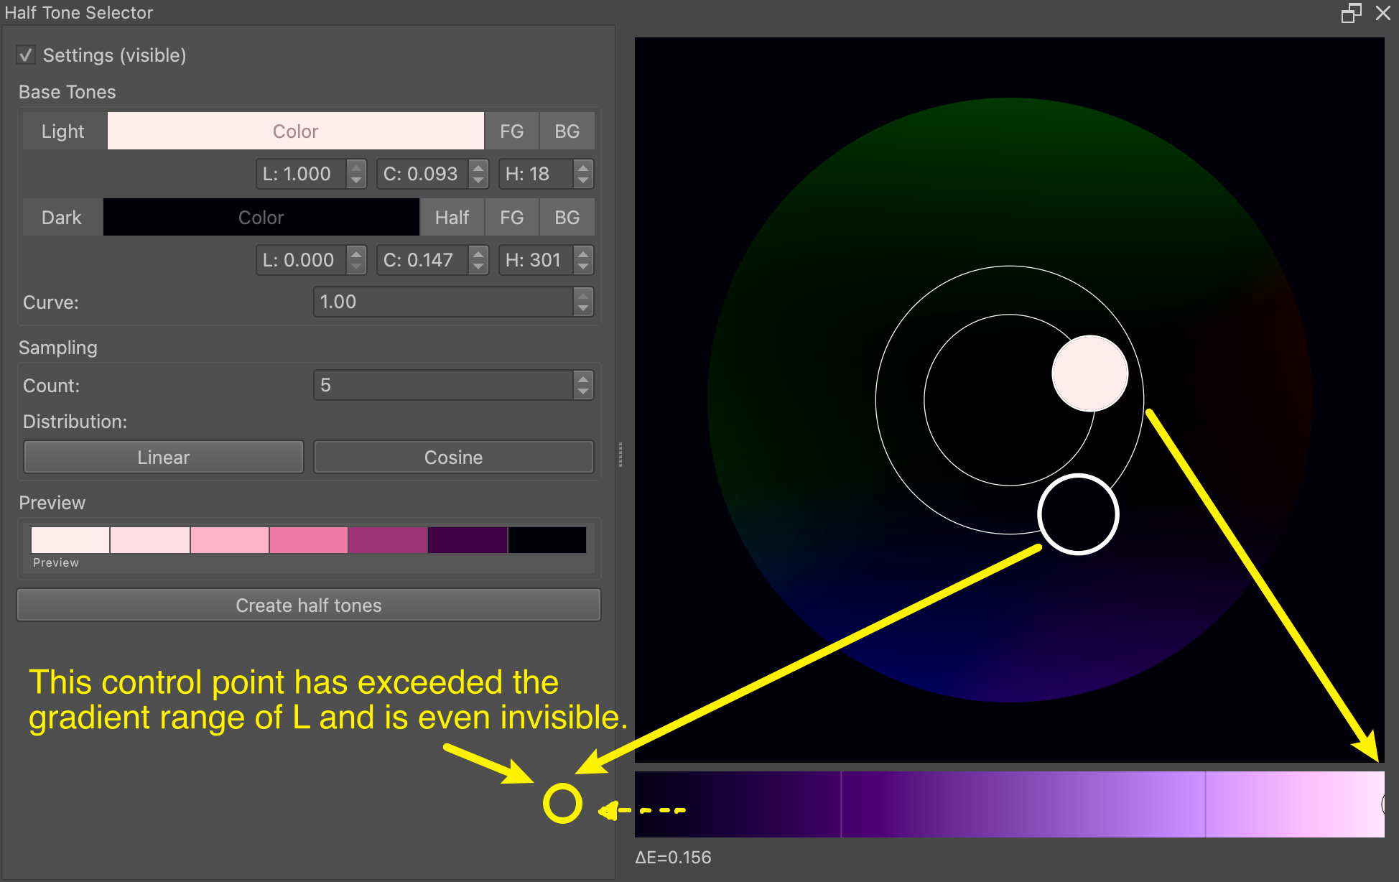Viewport: 1399px width, 882px height.
Task: Click the lightness gradient bar
Action: click(x=1009, y=804)
